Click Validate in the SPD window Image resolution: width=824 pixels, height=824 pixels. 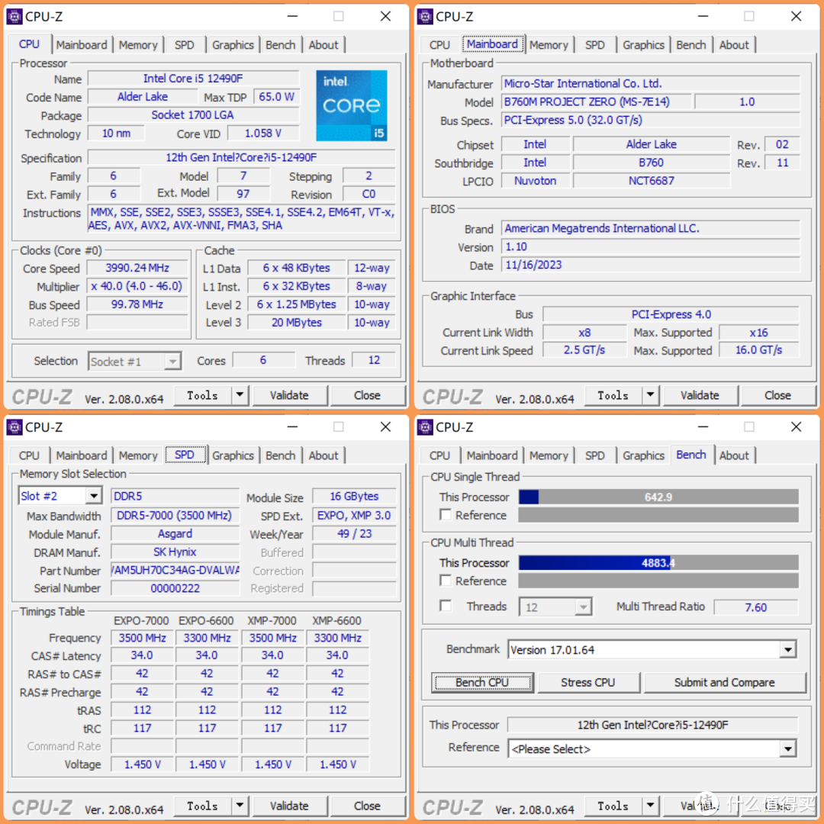(x=289, y=806)
